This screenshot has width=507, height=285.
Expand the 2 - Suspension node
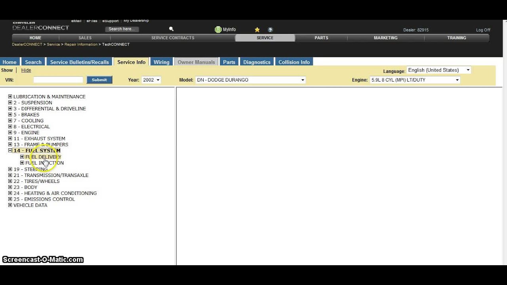click(x=10, y=103)
